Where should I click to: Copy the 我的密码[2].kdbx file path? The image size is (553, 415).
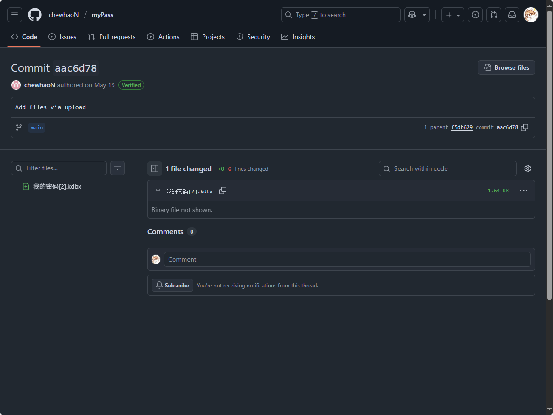click(223, 191)
